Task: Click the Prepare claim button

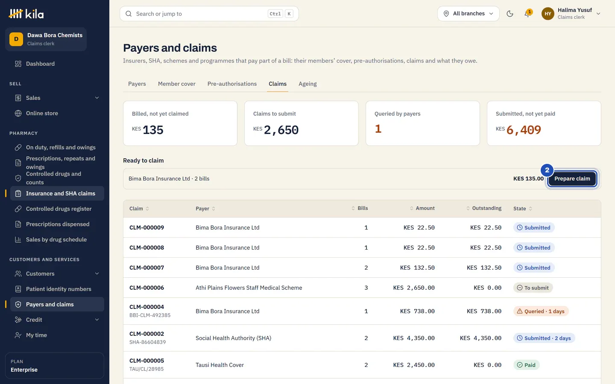Action: [x=572, y=179]
